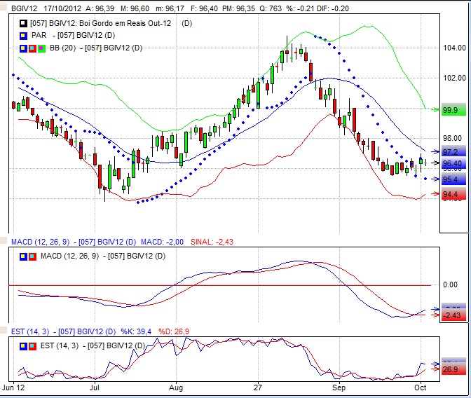
Task: Click the green Bollinger Bands legend icon
Action: pyautogui.click(x=41, y=48)
